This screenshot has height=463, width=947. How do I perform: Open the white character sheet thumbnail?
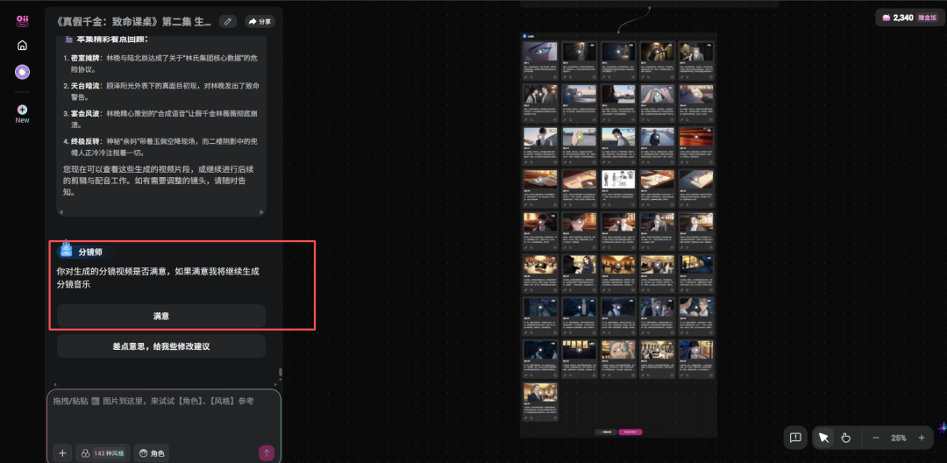coord(618,179)
